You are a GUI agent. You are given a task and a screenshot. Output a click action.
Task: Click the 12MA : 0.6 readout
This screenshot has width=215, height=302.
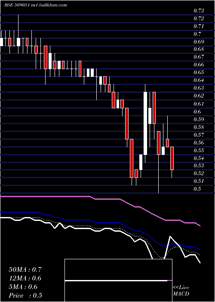point(25,278)
